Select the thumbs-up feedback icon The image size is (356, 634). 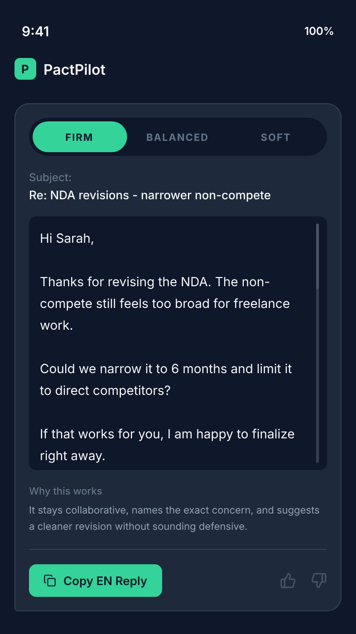pos(288,580)
